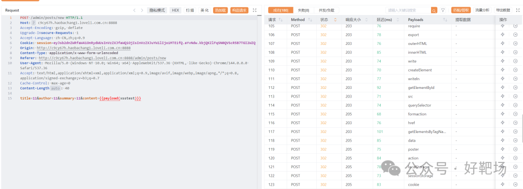Click the lightning icon in row 112

pyautogui.click(x=503, y=87)
